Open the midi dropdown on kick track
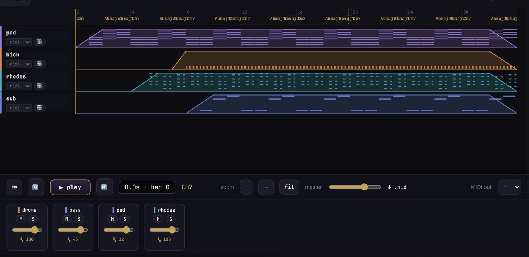The image size is (529, 257). click(x=19, y=64)
